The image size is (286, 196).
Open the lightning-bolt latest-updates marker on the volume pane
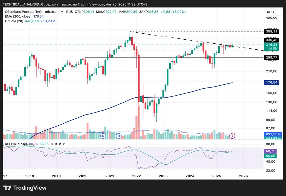[x=232, y=136]
